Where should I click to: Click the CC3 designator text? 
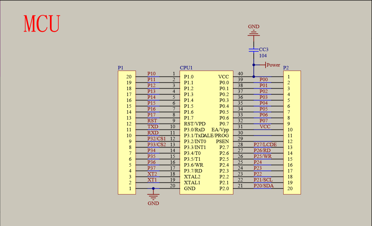[263, 49]
